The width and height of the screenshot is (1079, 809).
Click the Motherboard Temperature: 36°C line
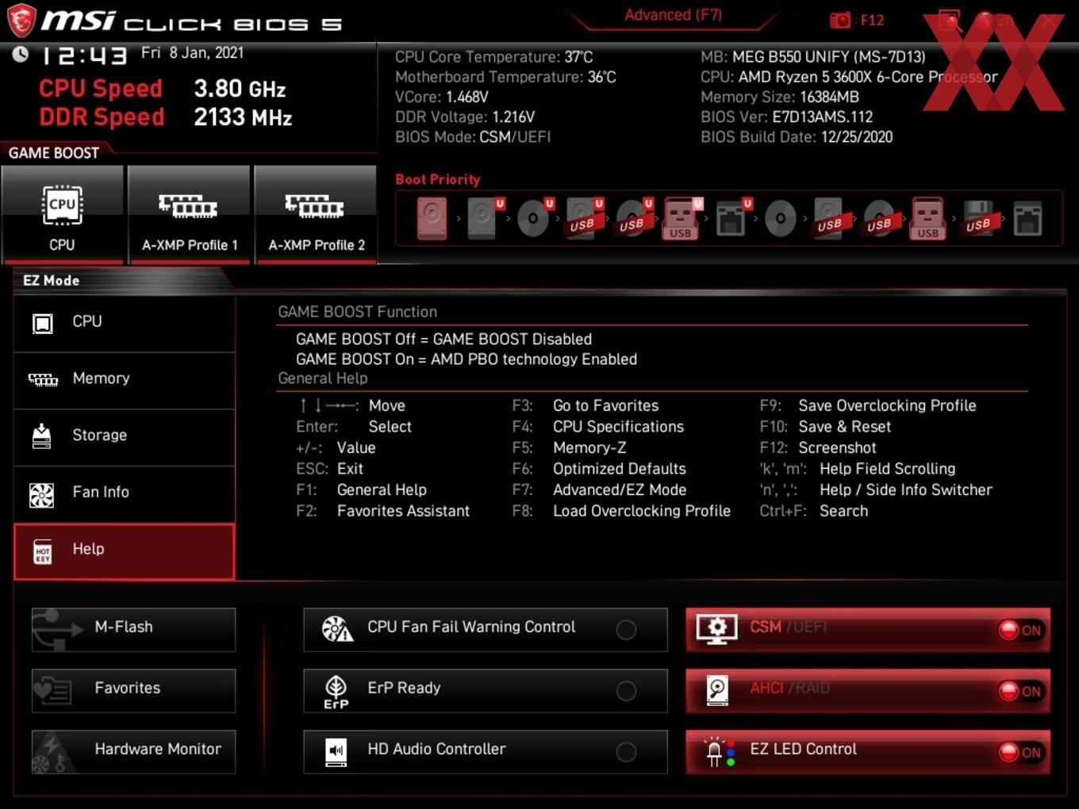pos(505,77)
